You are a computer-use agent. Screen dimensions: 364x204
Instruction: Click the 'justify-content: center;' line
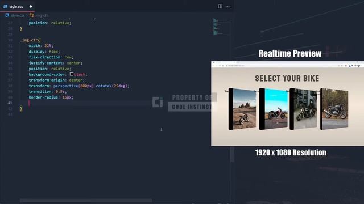click(x=55, y=63)
